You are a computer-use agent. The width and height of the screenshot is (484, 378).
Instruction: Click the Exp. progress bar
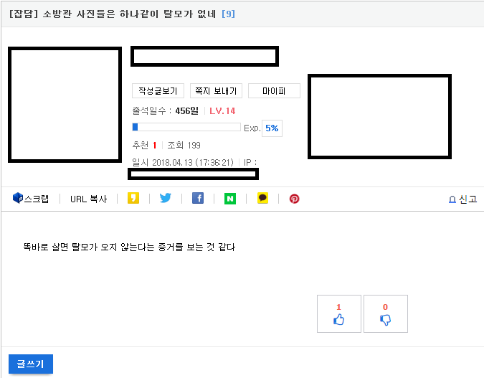pyautogui.click(x=186, y=128)
